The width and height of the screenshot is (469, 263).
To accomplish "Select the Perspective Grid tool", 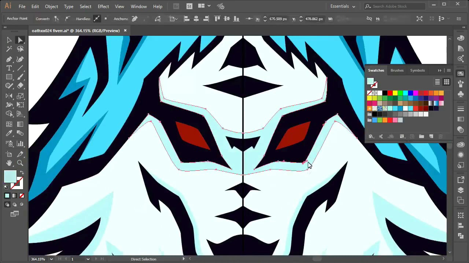I will [x=20, y=114].
